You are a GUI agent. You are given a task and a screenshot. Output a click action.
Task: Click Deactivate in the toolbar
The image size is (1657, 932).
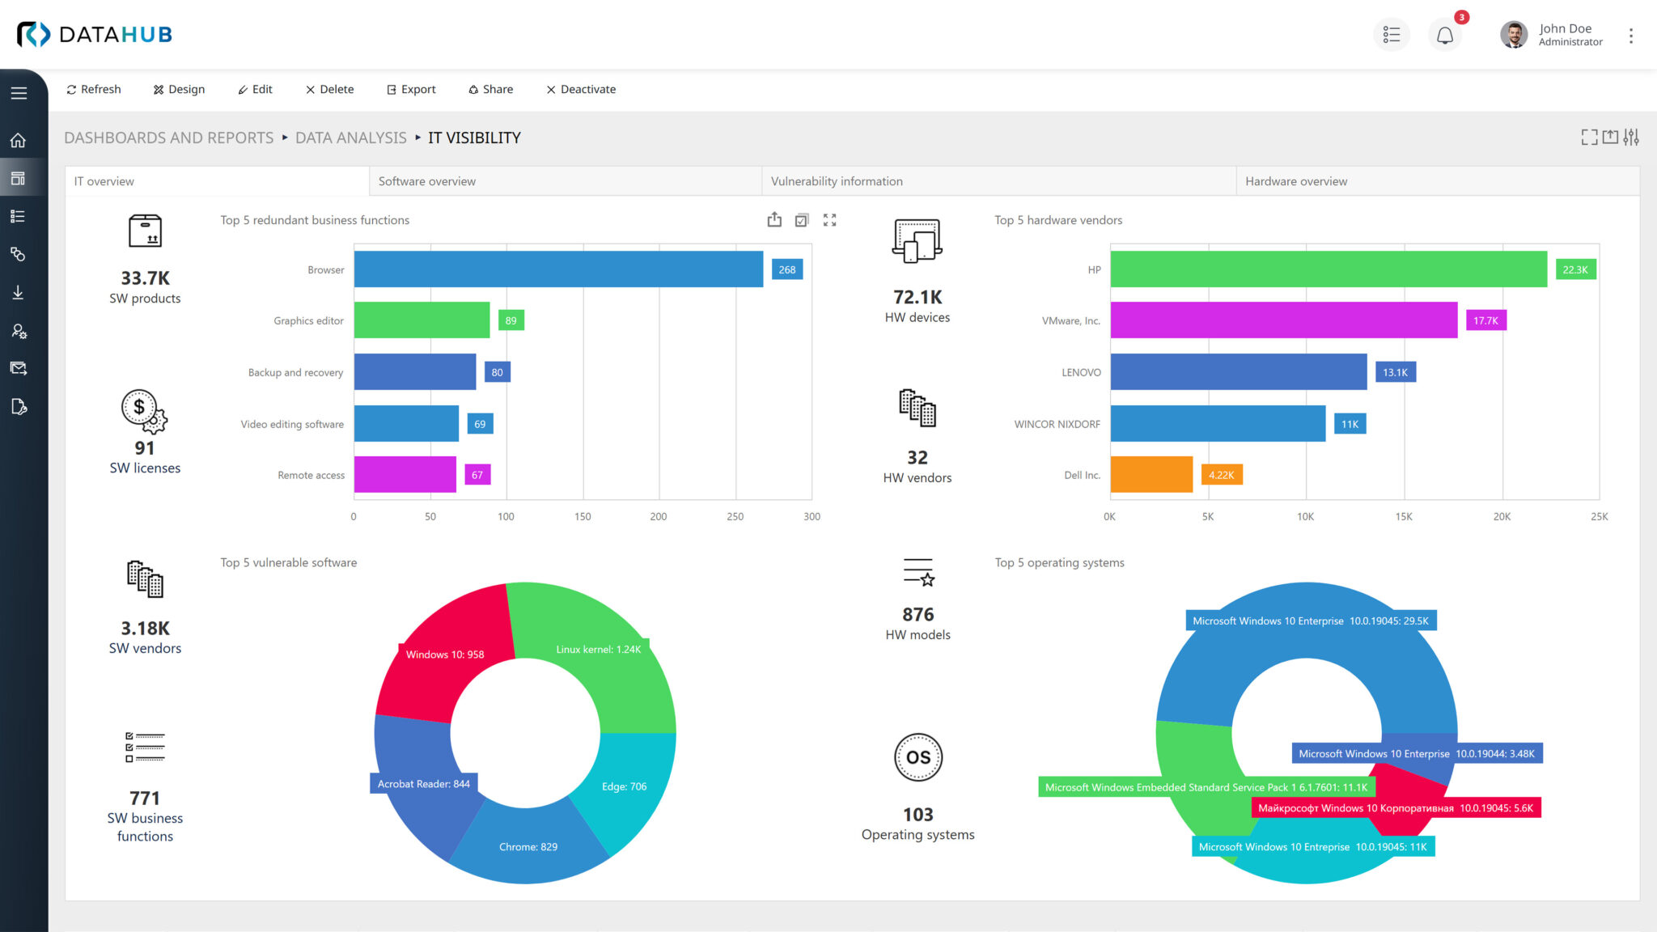click(581, 89)
